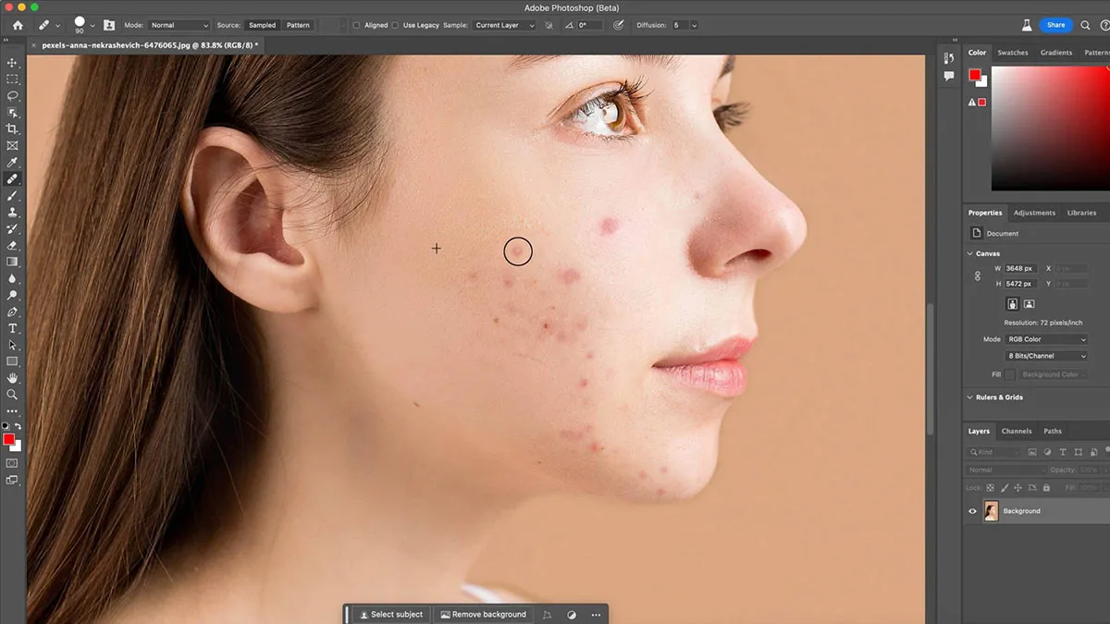This screenshot has width=1110, height=624.
Task: Open the brush preset picker dropdown
Action: 92,25
